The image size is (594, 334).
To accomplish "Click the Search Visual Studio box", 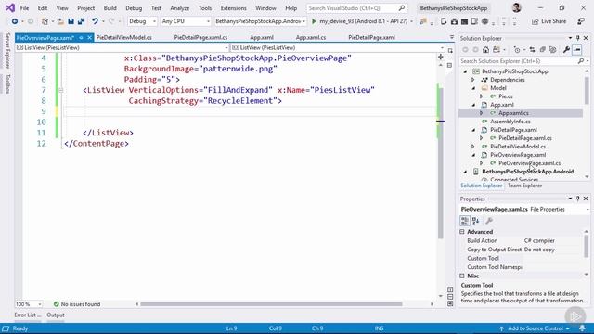I will click(356, 8).
